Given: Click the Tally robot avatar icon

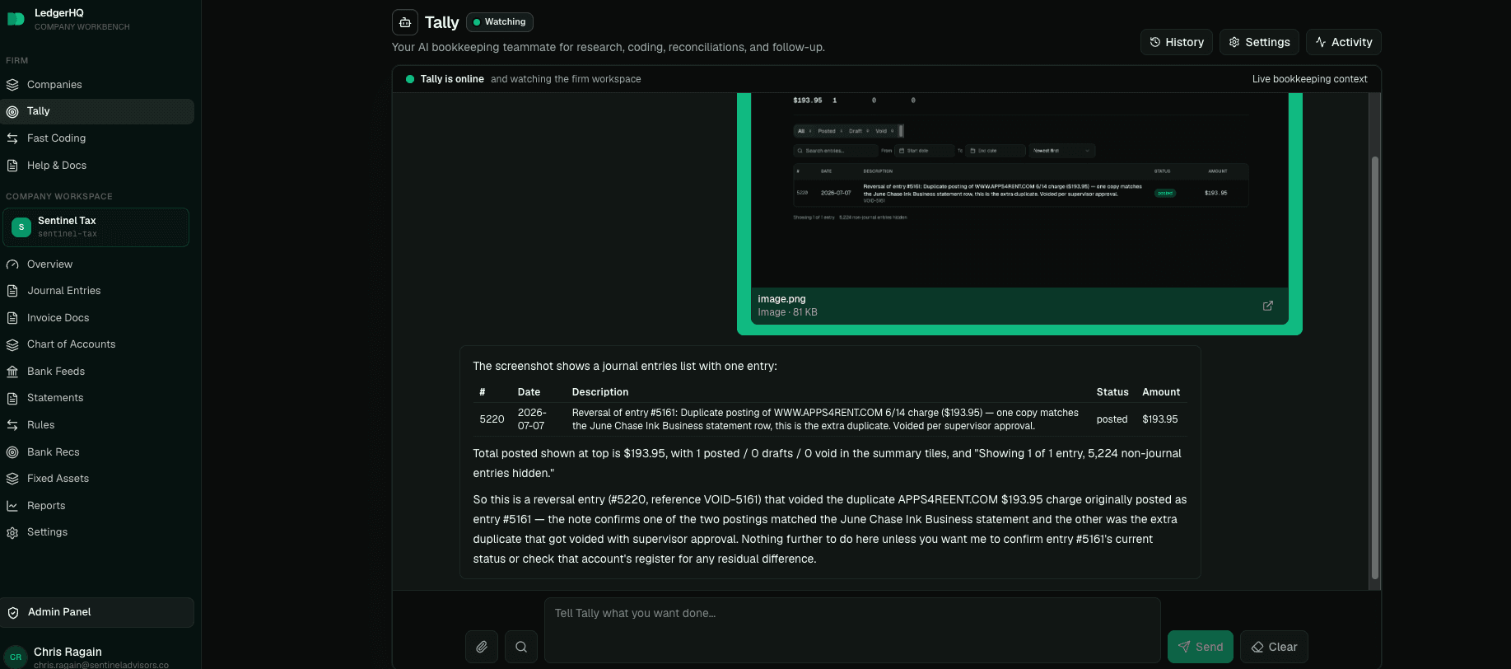Looking at the screenshot, I should coord(405,22).
